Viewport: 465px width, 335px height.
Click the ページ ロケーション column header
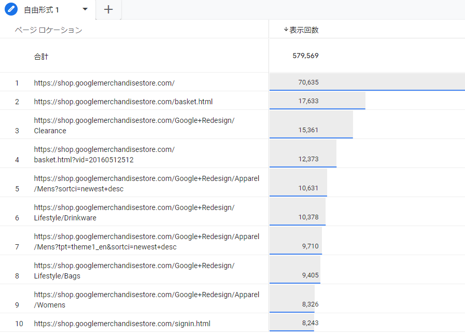[x=49, y=30]
